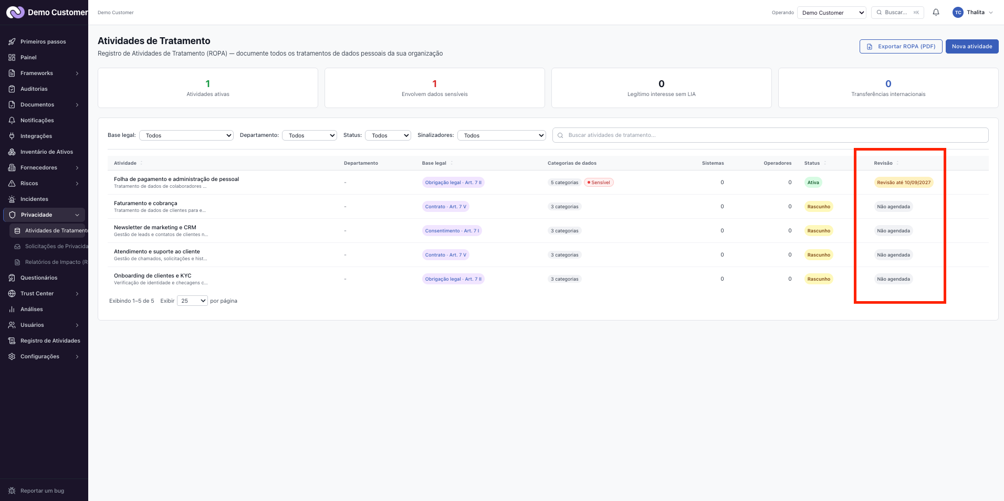
Task: Open the Departamento filter dropdown
Action: (309, 135)
